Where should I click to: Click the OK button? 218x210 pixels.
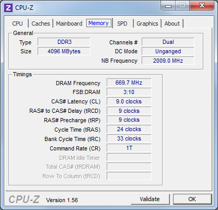(x=192, y=199)
